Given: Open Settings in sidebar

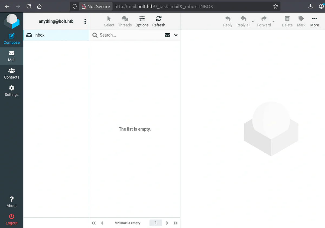Looking at the screenshot, I should coord(12,91).
